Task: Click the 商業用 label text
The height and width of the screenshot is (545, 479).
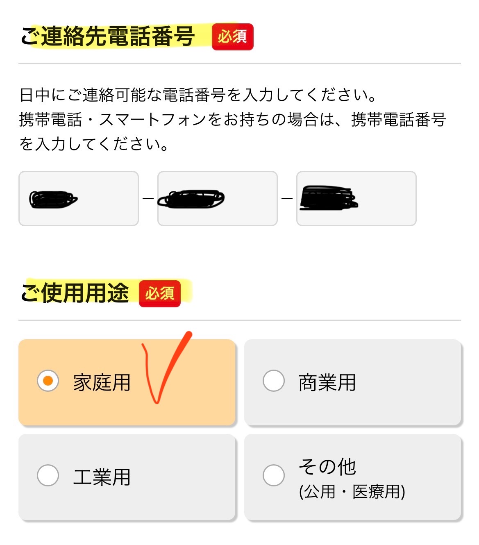Action: [x=327, y=382]
